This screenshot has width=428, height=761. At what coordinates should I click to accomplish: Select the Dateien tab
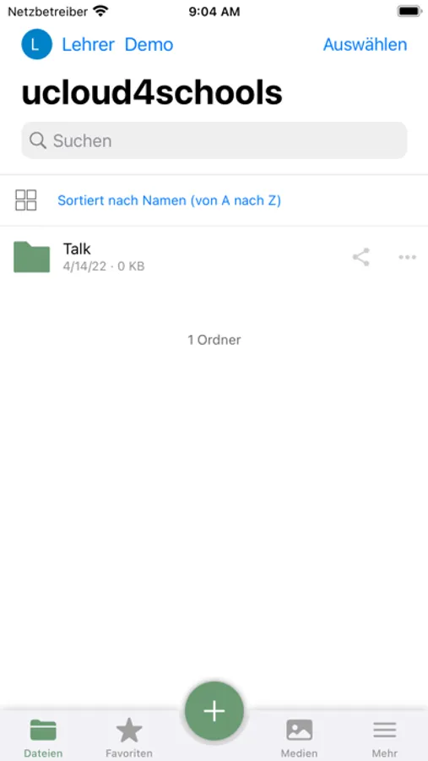coord(43,738)
